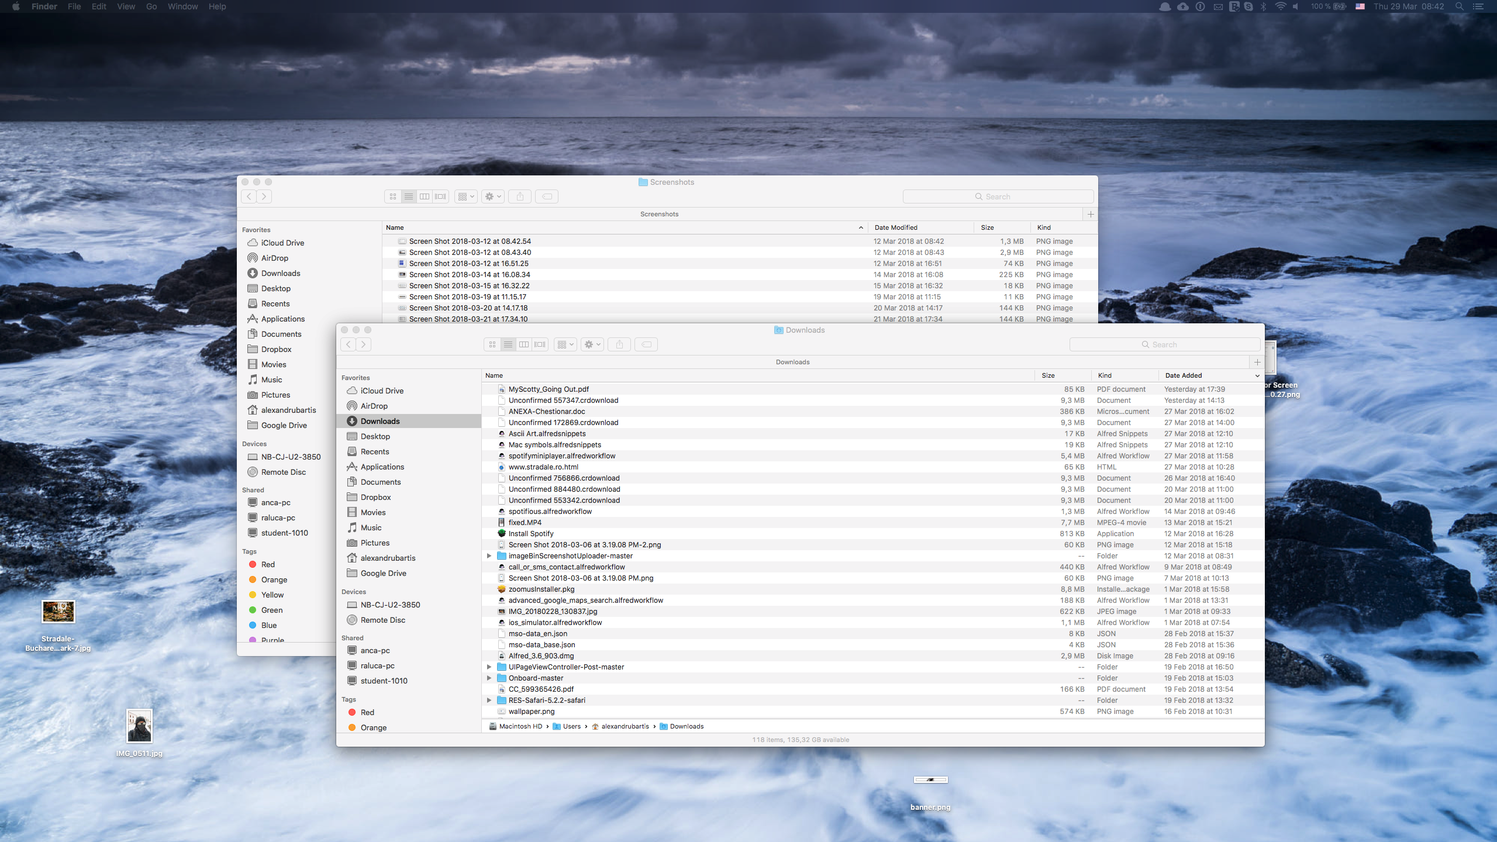
Task: Click Edit Tags icon in Downloads toolbar
Action: click(646, 344)
